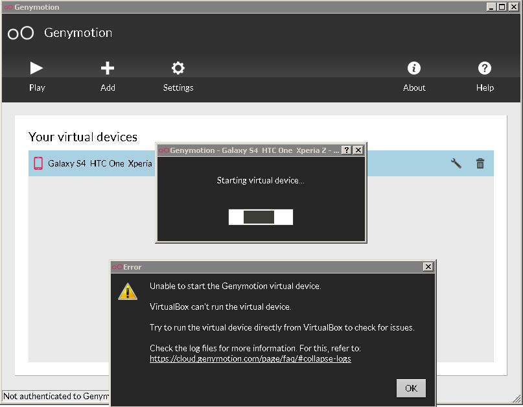Close the 'Starting virtual device' dialog
The height and width of the screenshot is (407, 523).
tap(358, 150)
